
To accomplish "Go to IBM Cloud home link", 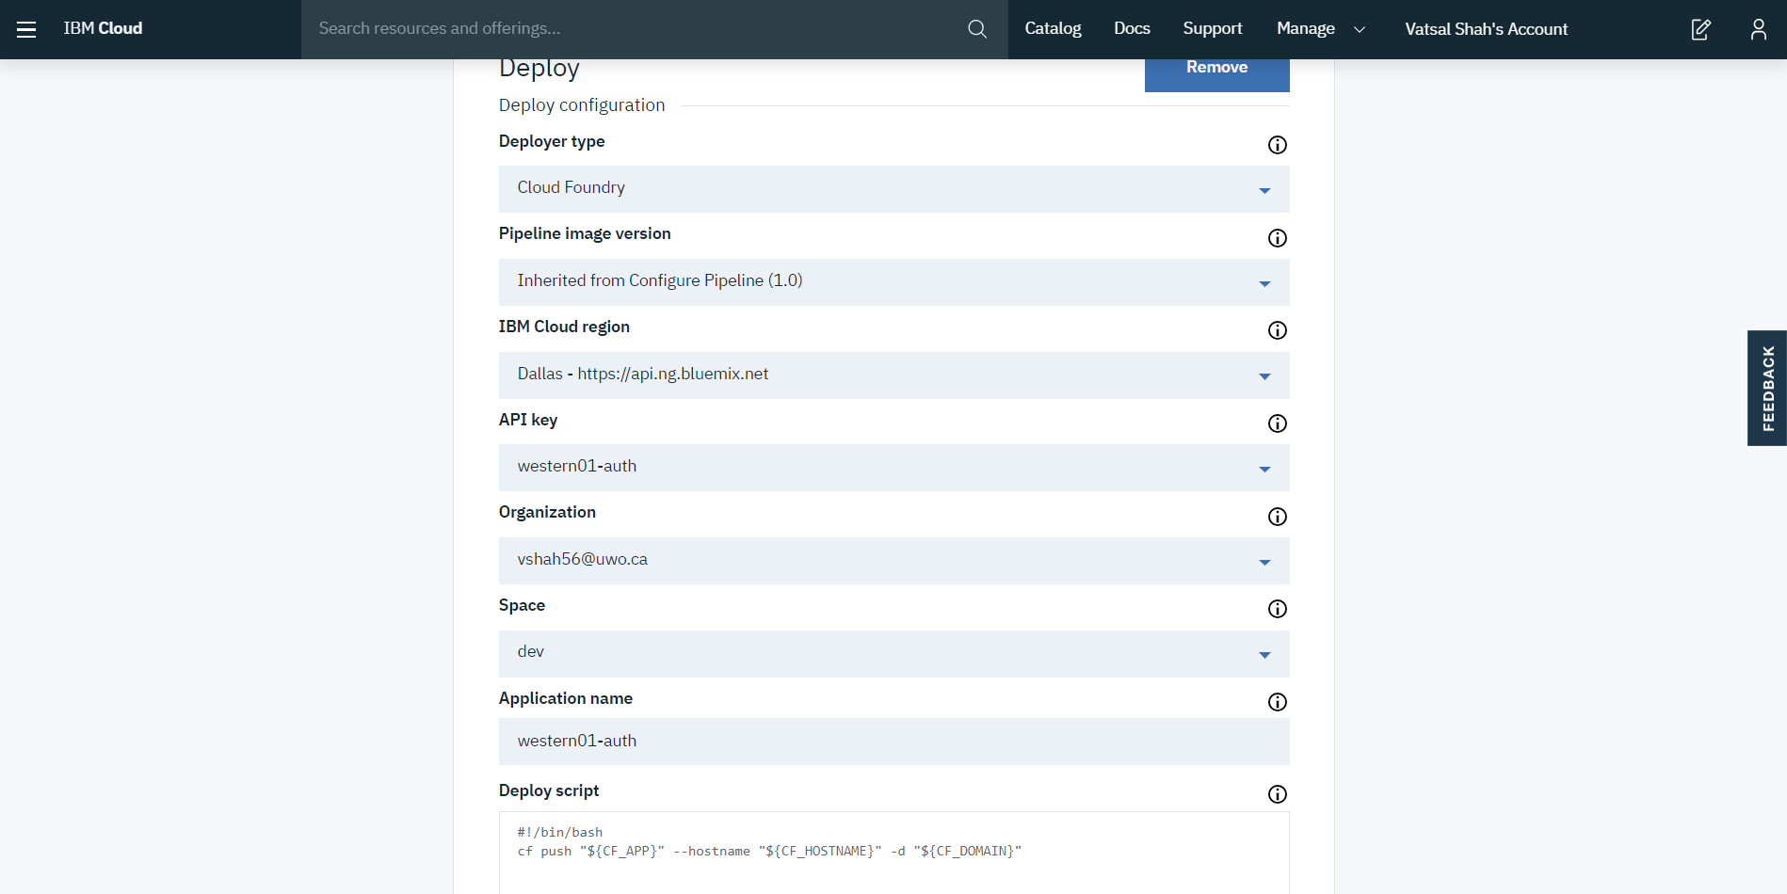I will (x=103, y=29).
